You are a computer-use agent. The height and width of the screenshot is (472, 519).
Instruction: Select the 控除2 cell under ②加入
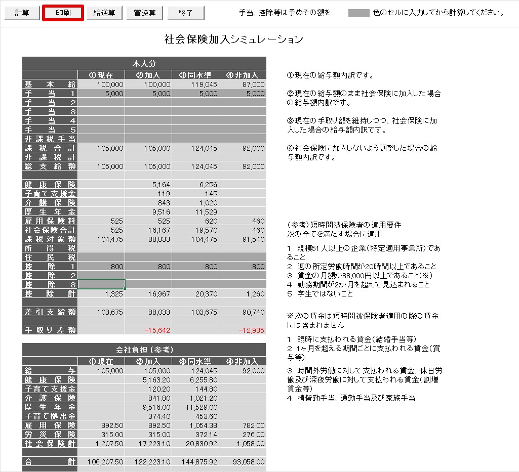coord(148,276)
